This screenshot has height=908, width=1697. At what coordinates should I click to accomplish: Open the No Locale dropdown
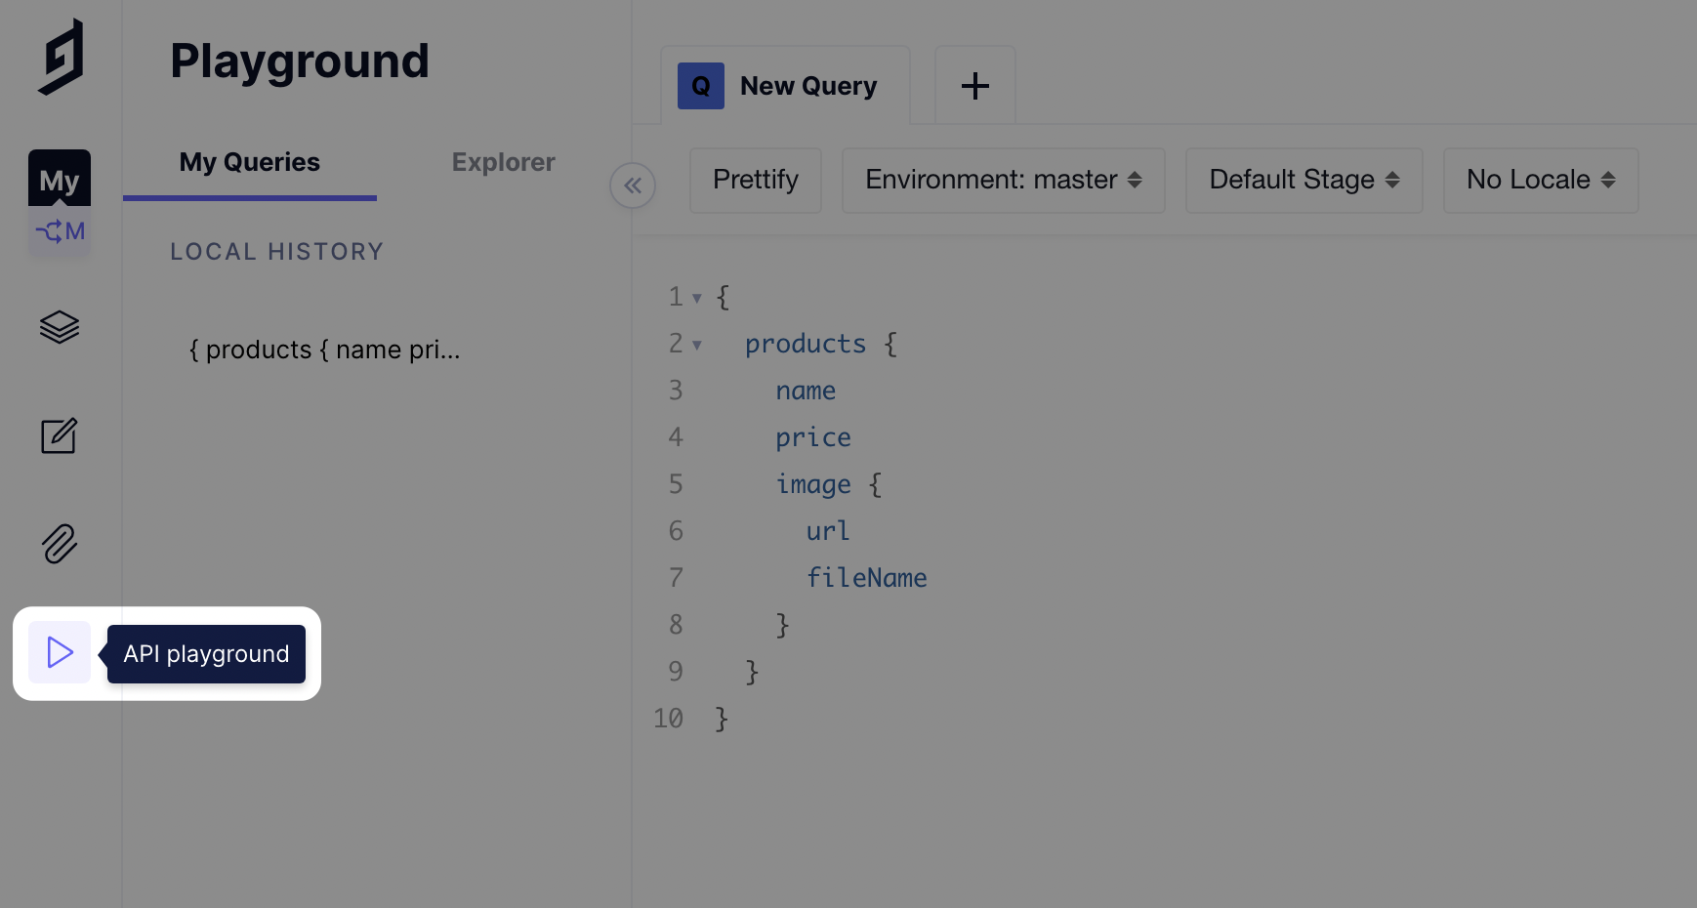click(1540, 181)
